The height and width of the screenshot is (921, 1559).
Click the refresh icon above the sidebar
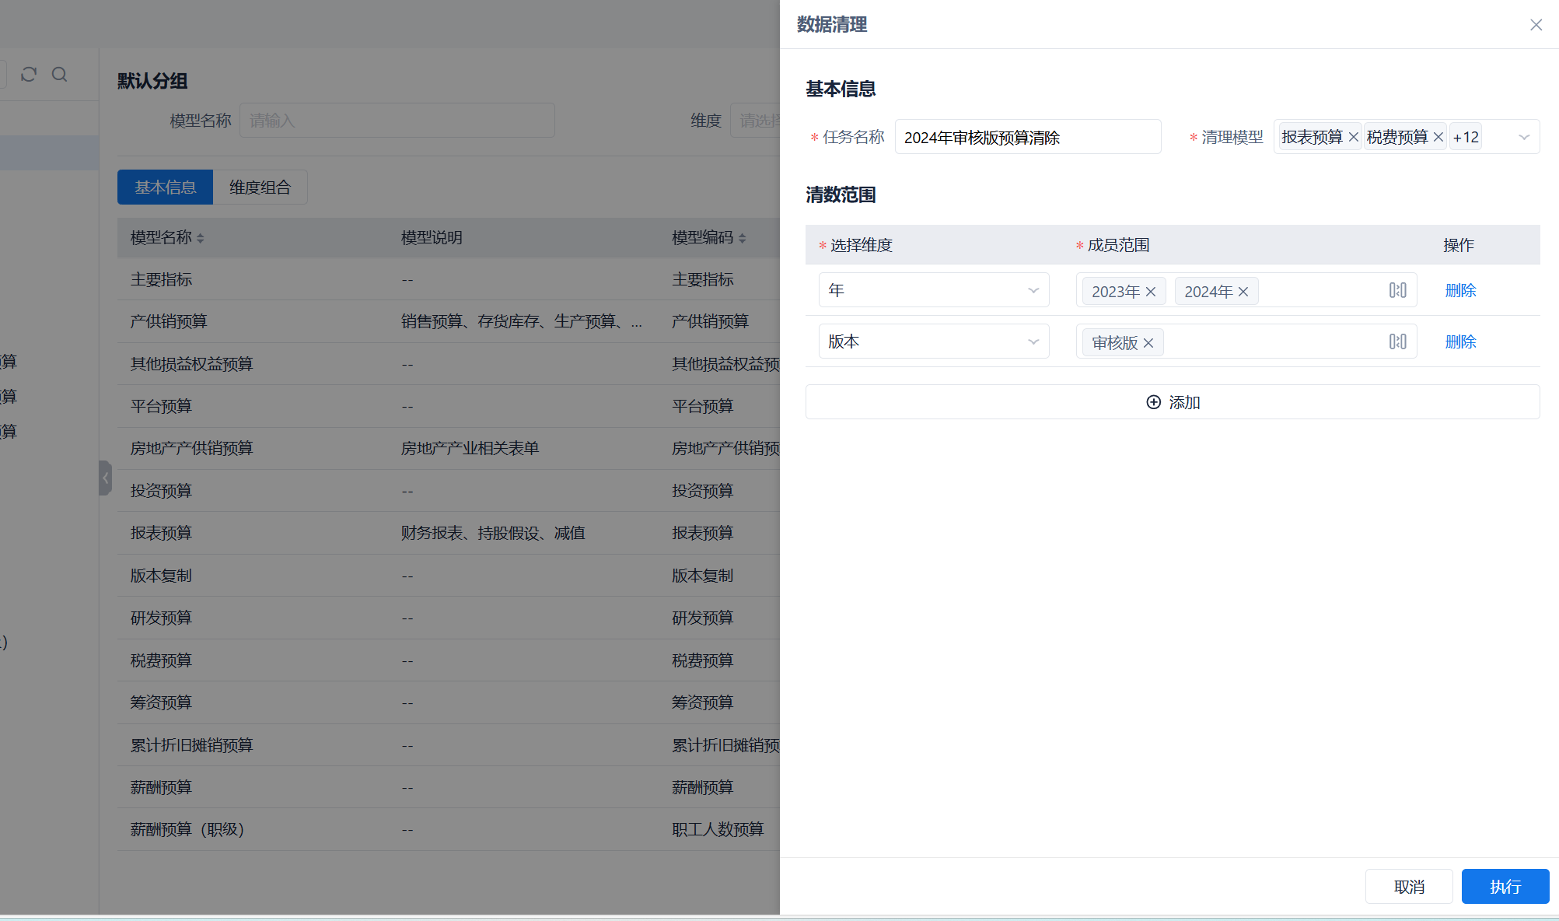pyautogui.click(x=30, y=74)
